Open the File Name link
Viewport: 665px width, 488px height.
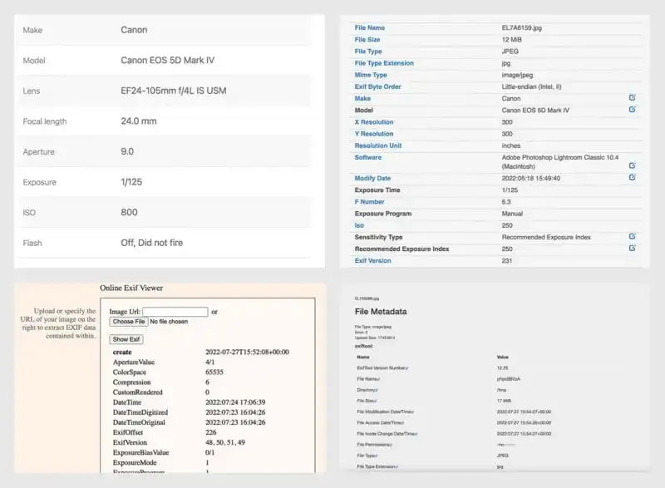[x=369, y=27]
